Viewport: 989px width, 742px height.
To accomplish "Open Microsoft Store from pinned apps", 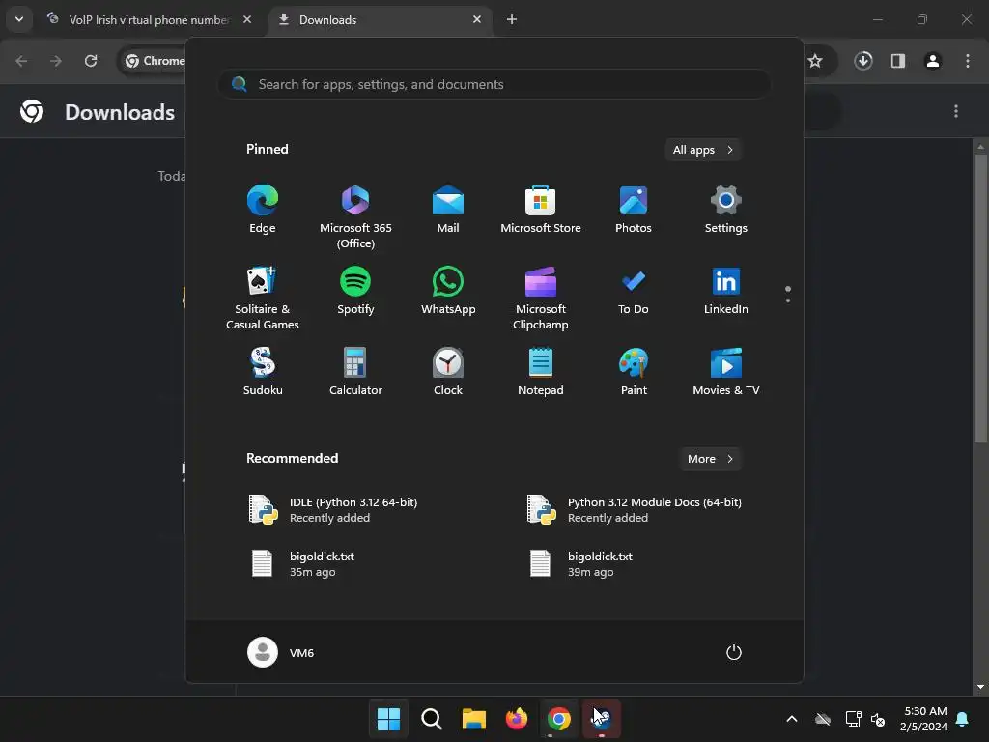I will 541,210.
